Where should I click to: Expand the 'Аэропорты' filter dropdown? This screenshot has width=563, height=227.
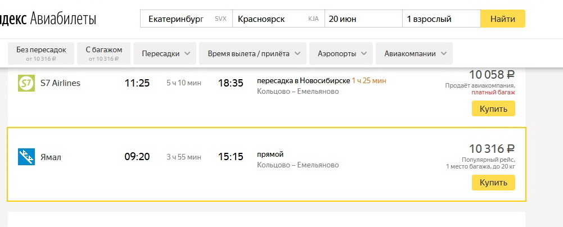click(341, 53)
